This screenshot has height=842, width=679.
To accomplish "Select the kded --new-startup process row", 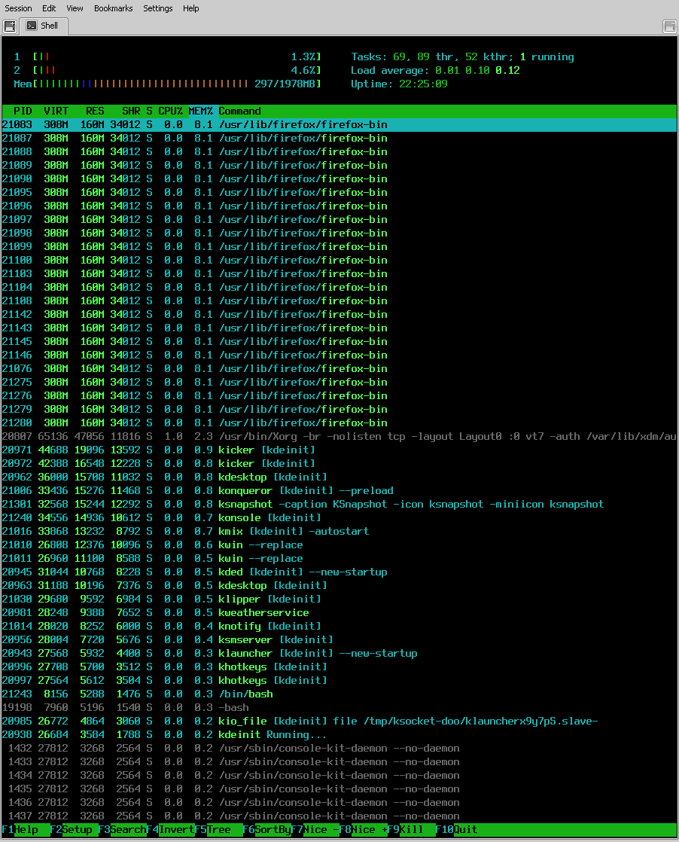I will pyautogui.click(x=339, y=572).
